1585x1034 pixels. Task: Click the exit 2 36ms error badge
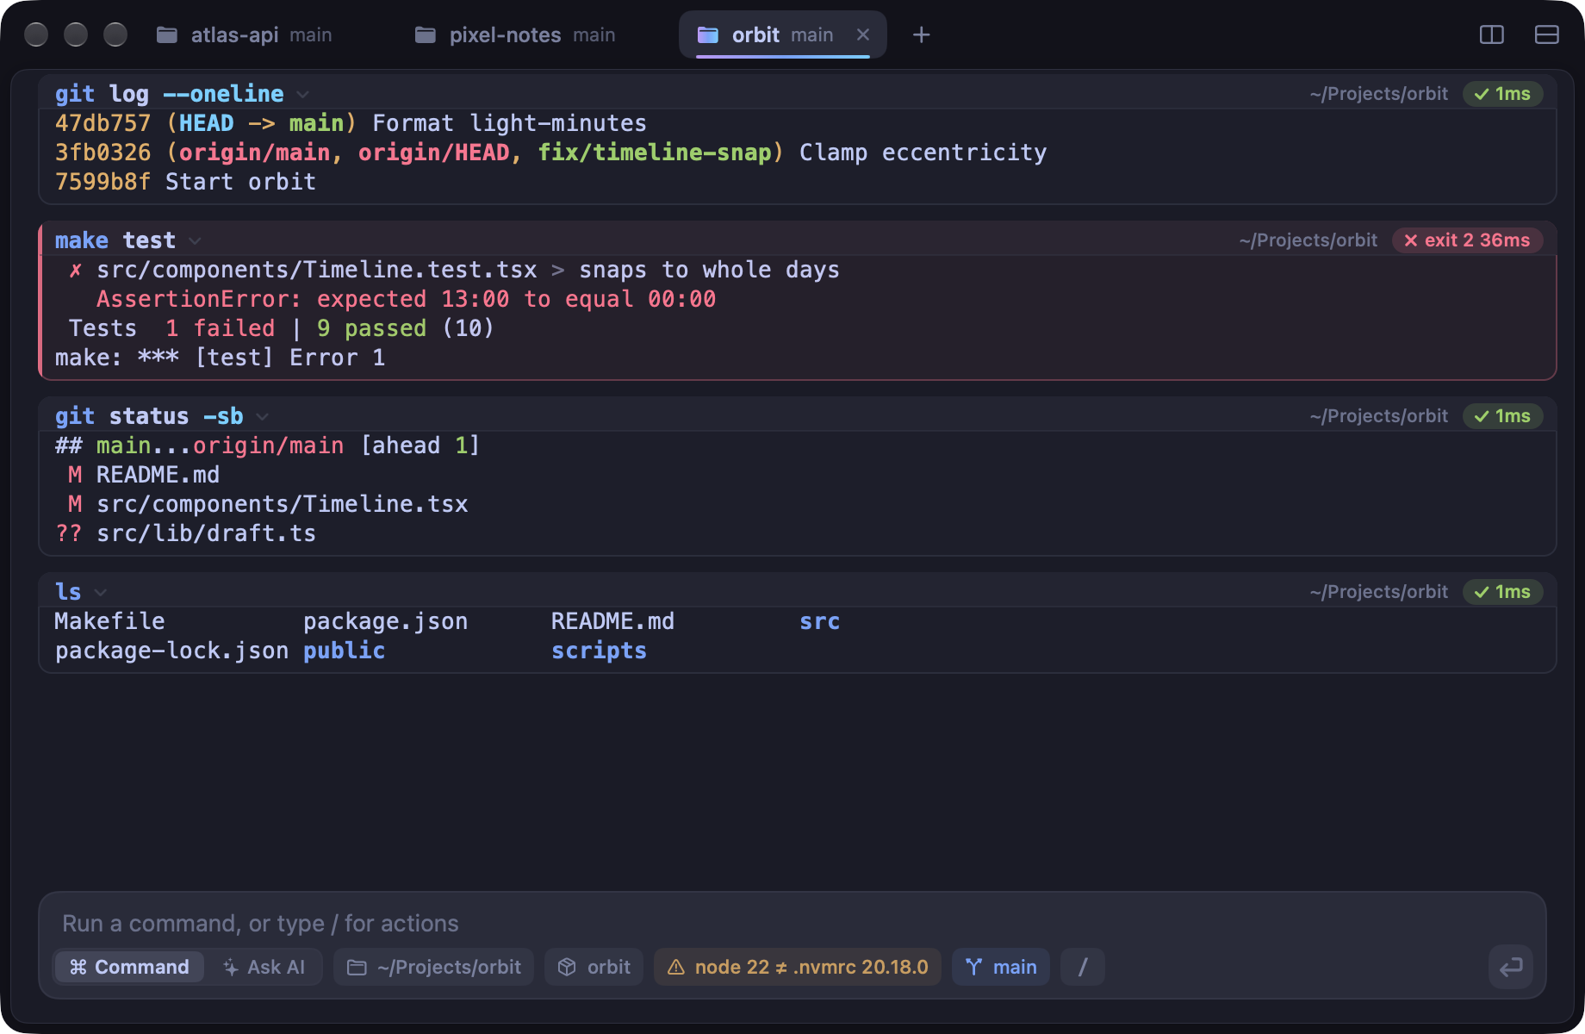(x=1467, y=240)
